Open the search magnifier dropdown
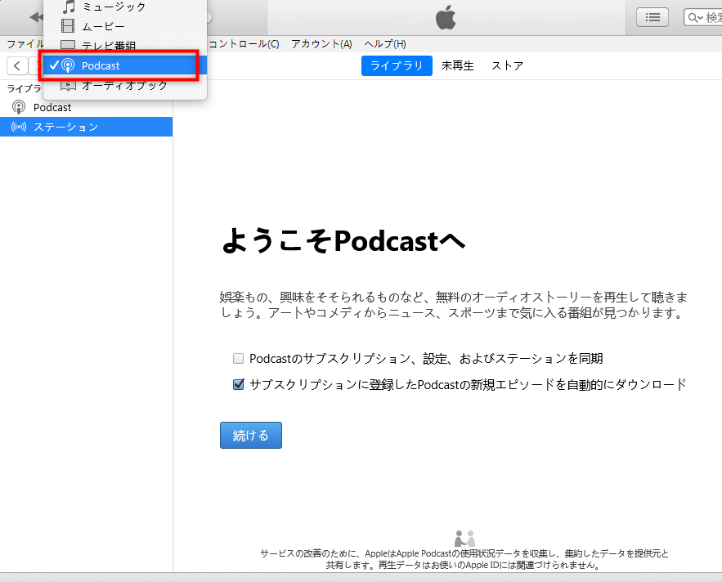 pyautogui.click(x=695, y=18)
